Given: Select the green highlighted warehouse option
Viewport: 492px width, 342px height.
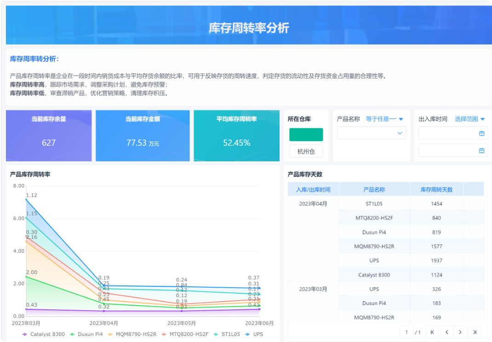Looking at the screenshot, I should 306,135.
